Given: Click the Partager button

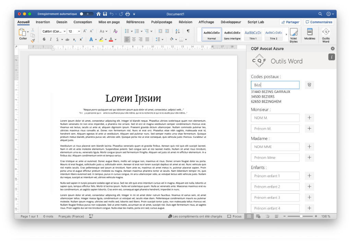Looking at the screenshot, I should point(290,22).
